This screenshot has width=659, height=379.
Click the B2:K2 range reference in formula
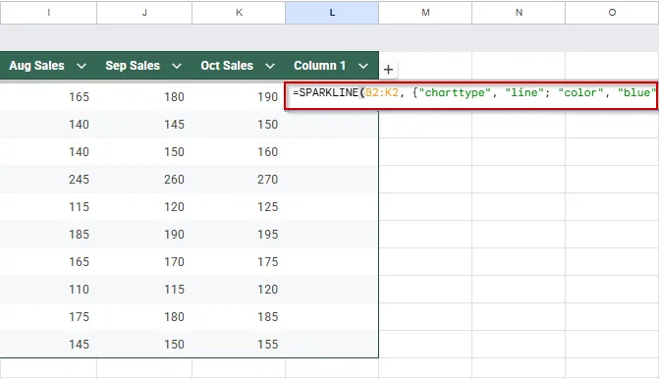(x=382, y=92)
